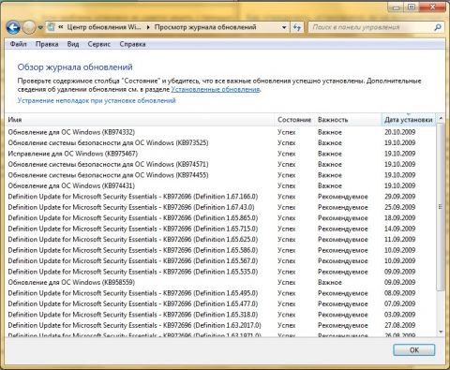Select Definition 1.65.865.0 update row
The height and width of the screenshot is (370, 450).
(x=220, y=218)
